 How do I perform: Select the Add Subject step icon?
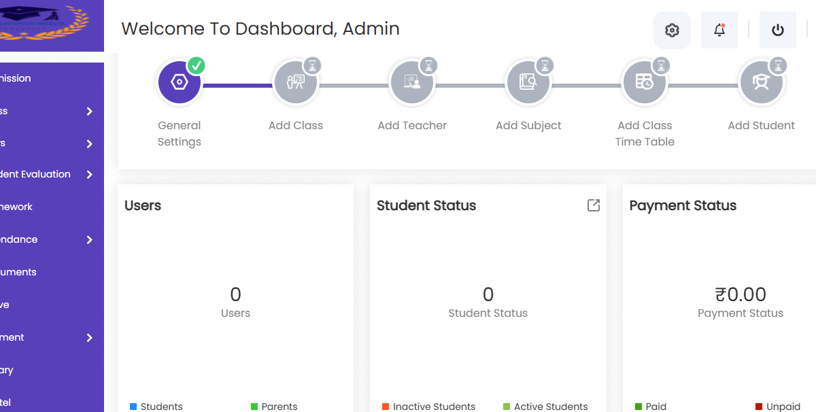528,82
